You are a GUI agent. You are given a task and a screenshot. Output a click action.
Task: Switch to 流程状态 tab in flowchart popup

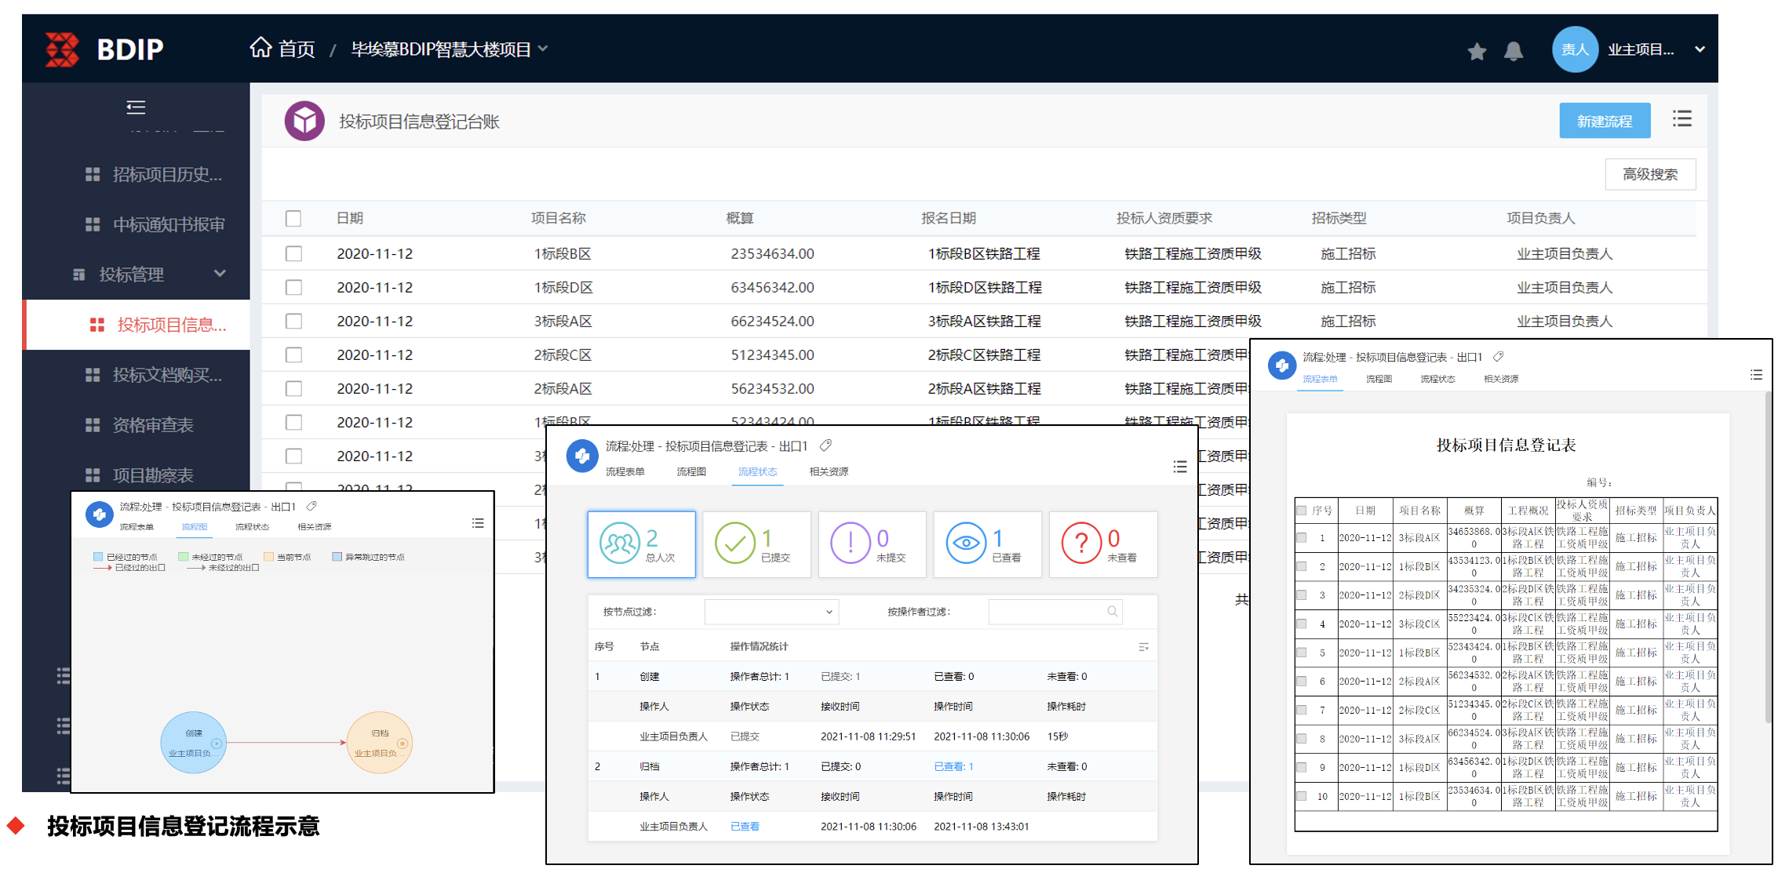[253, 527]
